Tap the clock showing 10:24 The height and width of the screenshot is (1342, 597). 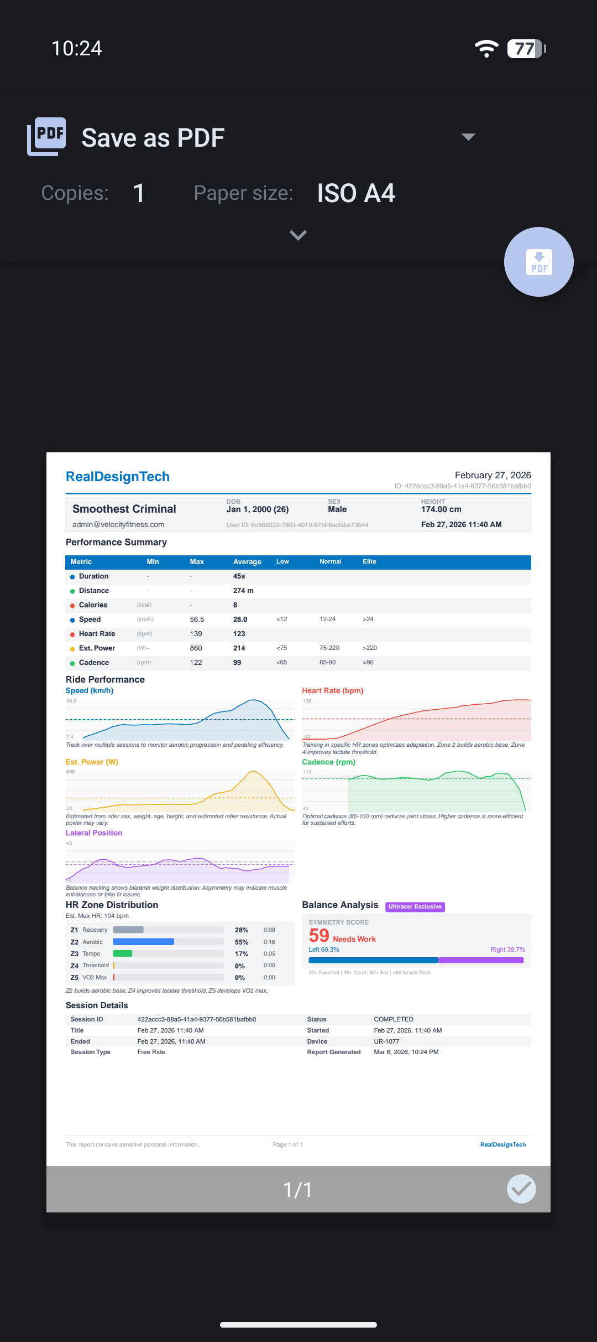click(77, 49)
